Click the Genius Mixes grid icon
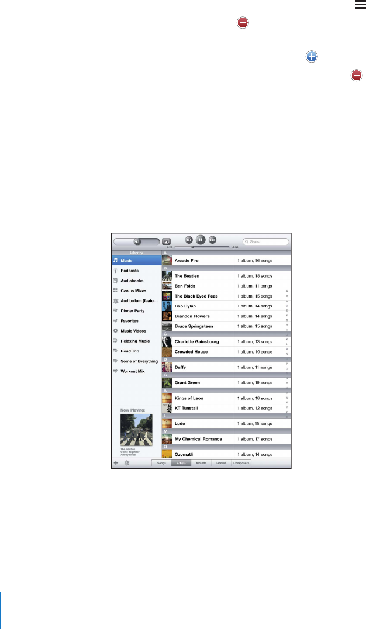The image size is (366, 629). pos(116,291)
